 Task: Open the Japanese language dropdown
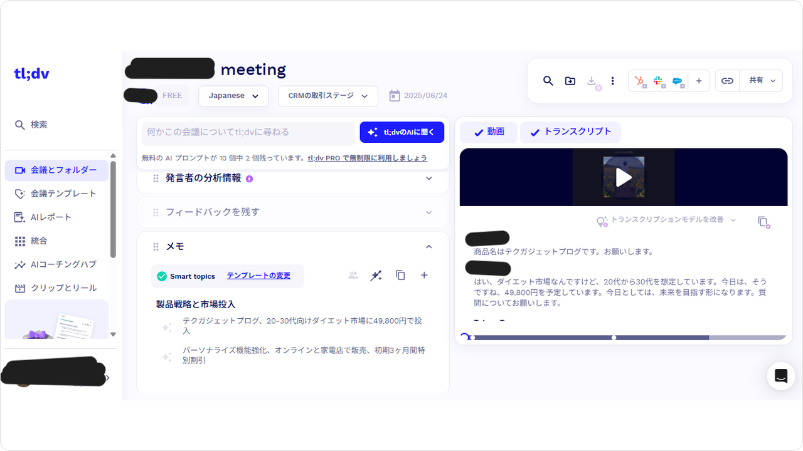tap(233, 96)
